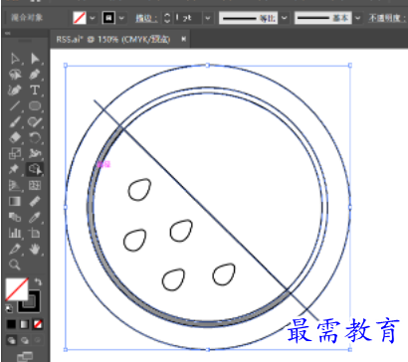This screenshot has width=408, height=362.
Task: Select the Shaper tool
Action: coord(35,122)
